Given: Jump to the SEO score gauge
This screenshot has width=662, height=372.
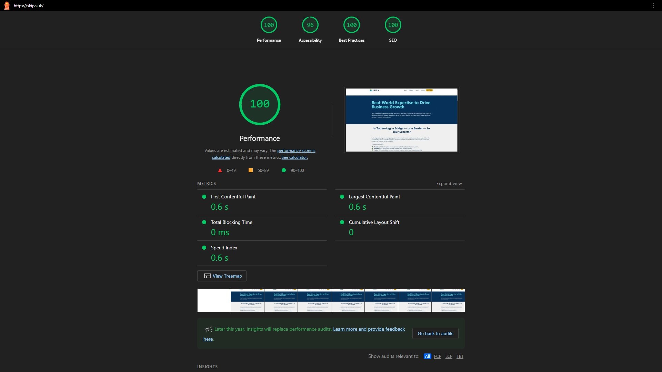Looking at the screenshot, I should pos(393,25).
